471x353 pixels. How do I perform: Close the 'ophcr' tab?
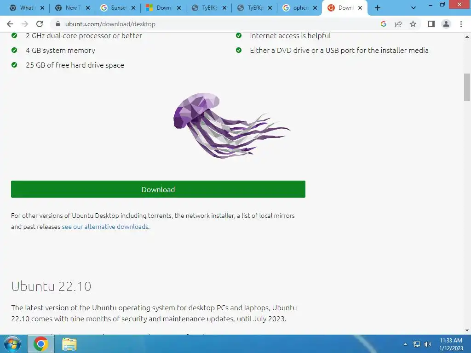(315, 8)
